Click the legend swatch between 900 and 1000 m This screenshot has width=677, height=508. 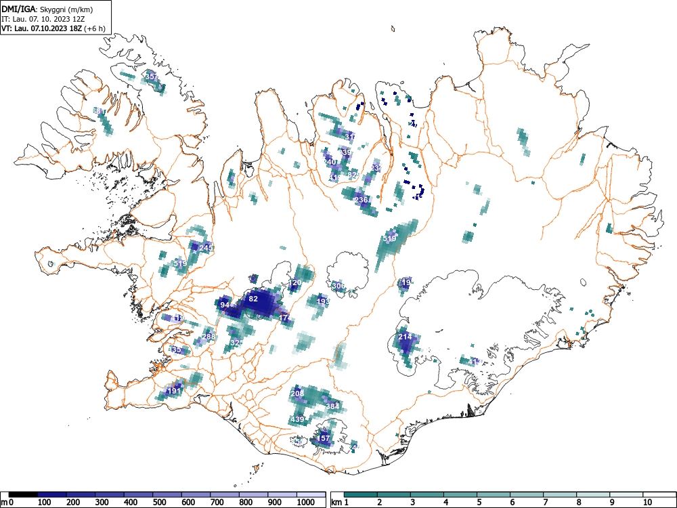click(282, 494)
